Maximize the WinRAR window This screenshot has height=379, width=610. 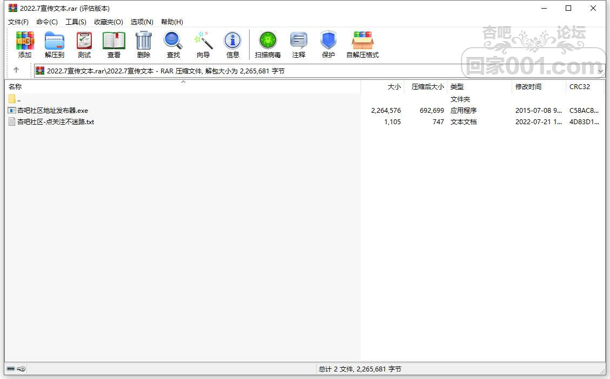click(x=568, y=8)
